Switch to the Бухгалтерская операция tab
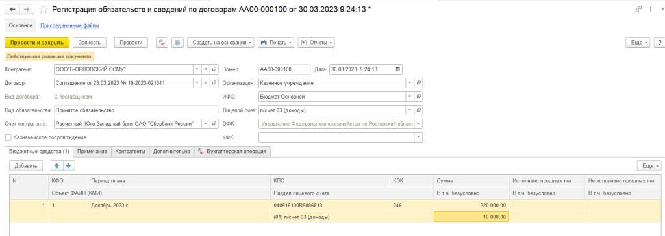The image size is (665, 236). tap(232, 152)
